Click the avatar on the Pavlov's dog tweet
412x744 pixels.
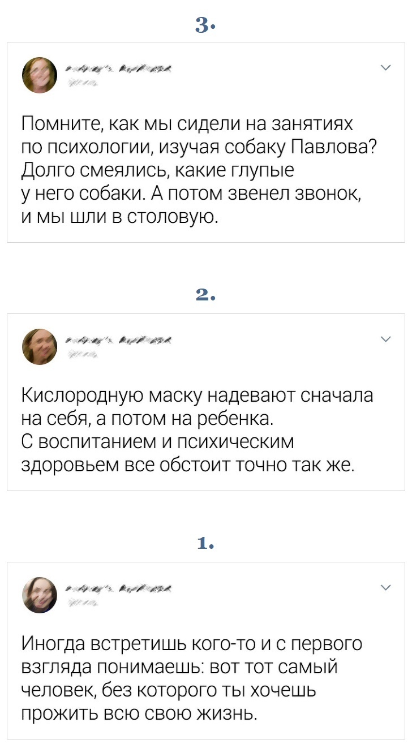(x=40, y=75)
